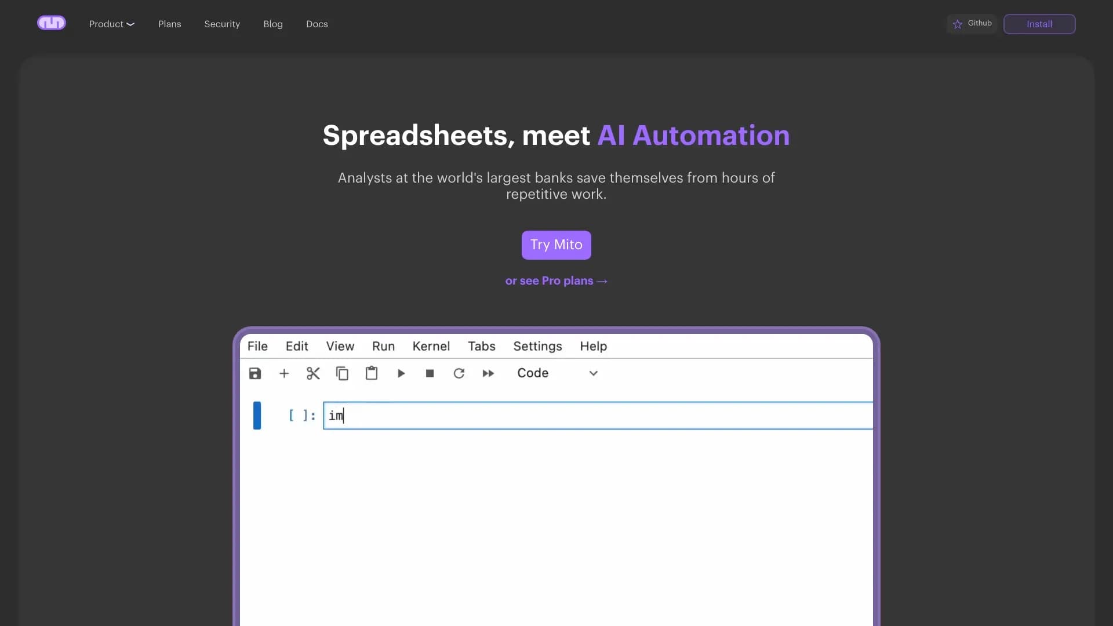Expand the Product dropdown menu
Image resolution: width=1113 pixels, height=626 pixels.
pyautogui.click(x=111, y=24)
